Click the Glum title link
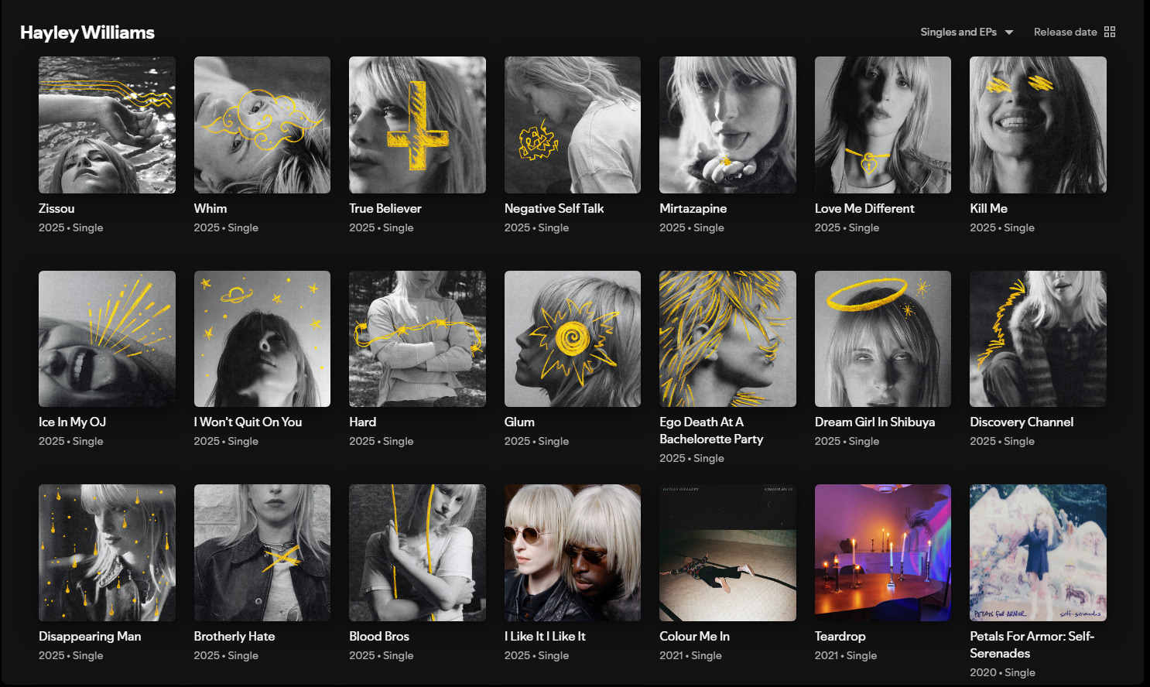The image size is (1150, 687). (519, 422)
